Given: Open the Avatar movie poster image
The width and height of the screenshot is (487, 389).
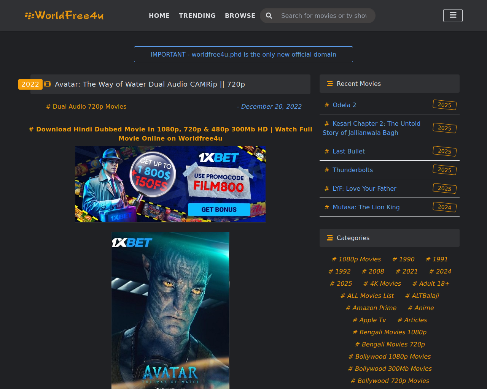Looking at the screenshot, I should click(170, 310).
